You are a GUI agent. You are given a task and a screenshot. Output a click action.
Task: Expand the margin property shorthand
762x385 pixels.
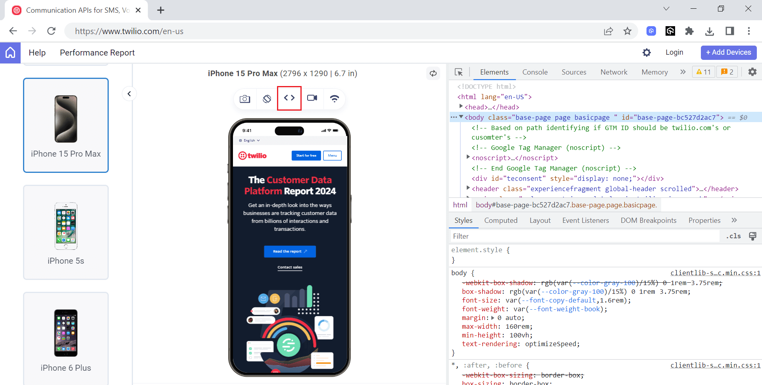point(493,318)
